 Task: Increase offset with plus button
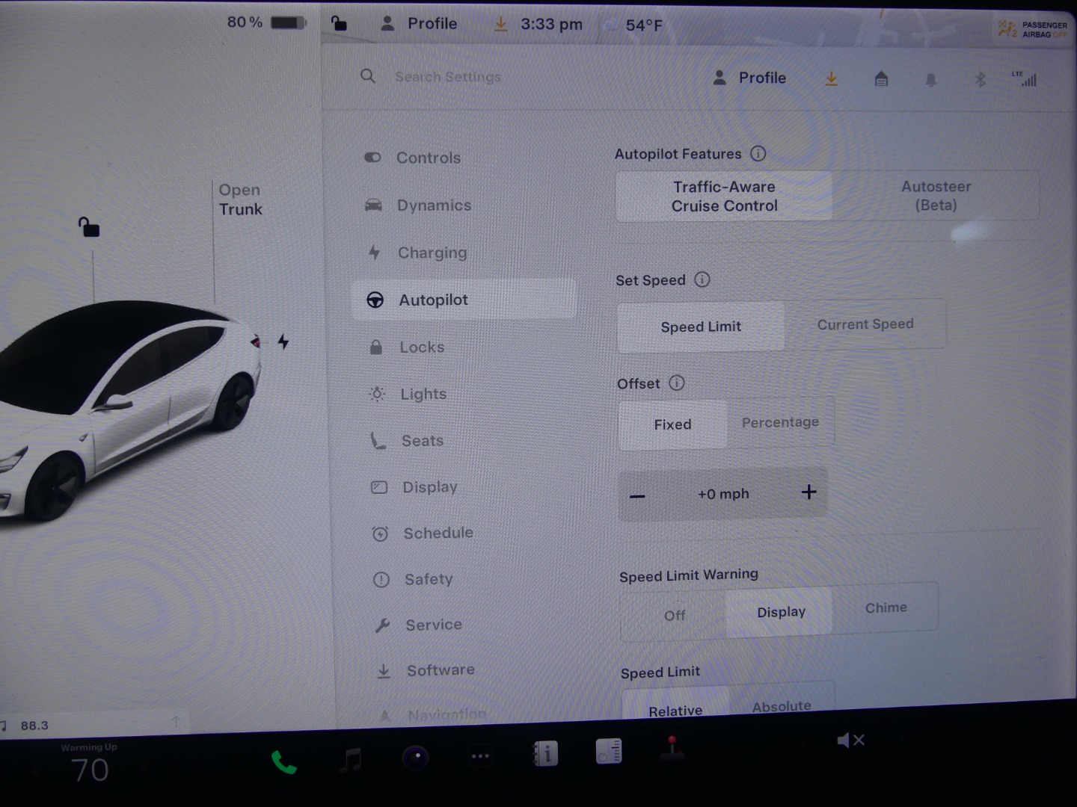point(808,492)
